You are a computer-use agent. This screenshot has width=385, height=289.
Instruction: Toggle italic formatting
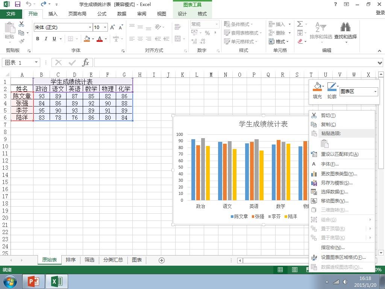click(x=45, y=39)
